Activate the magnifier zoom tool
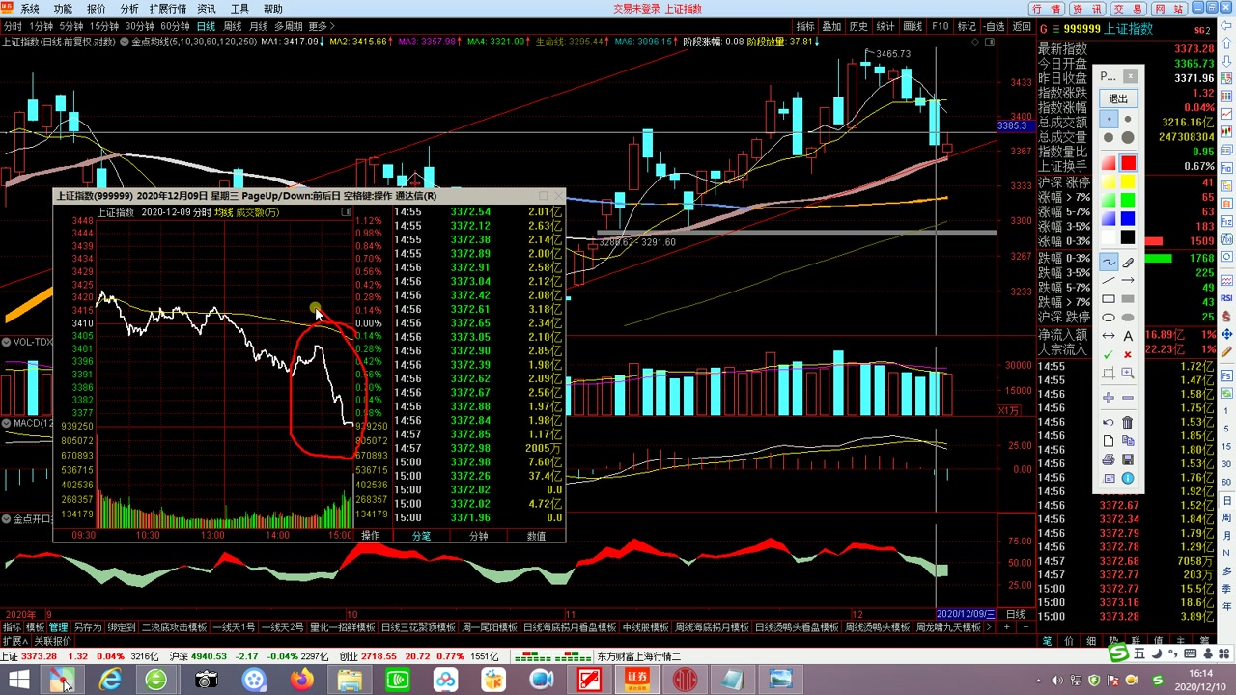This screenshot has height=695, width=1236. tap(1128, 374)
